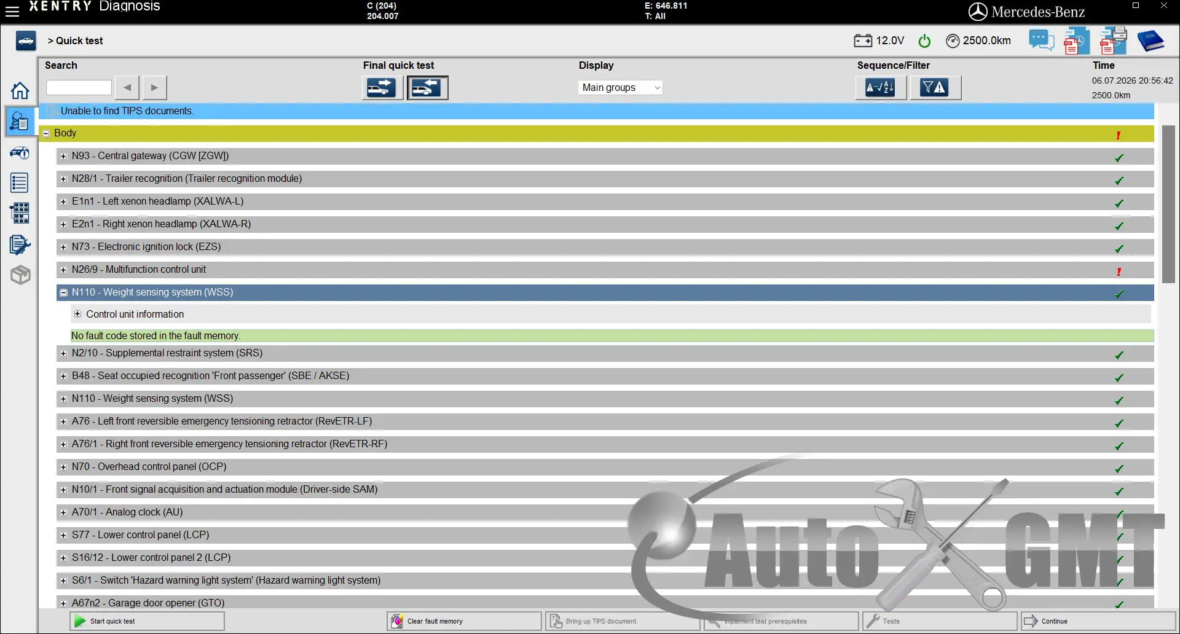
Task: Expand N26/9 - Multifunction control unit
Action: (x=63, y=270)
